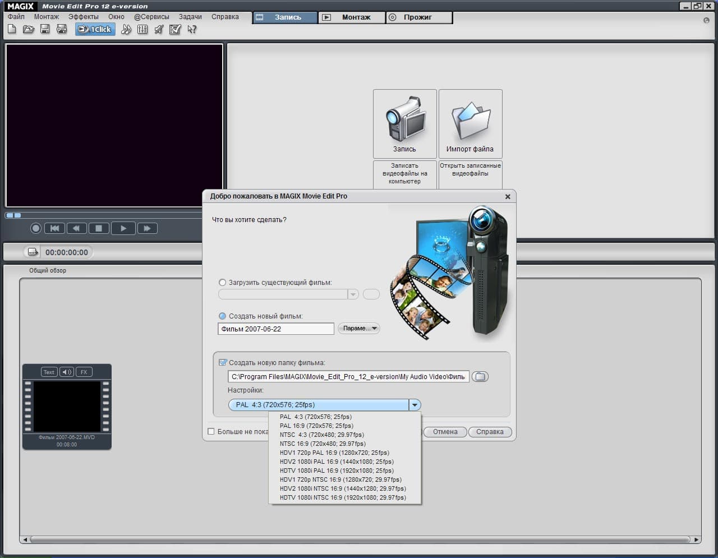Screen dimensions: 718x558
Task: Tick the Больше не показывать checkbox
Action: click(211, 432)
